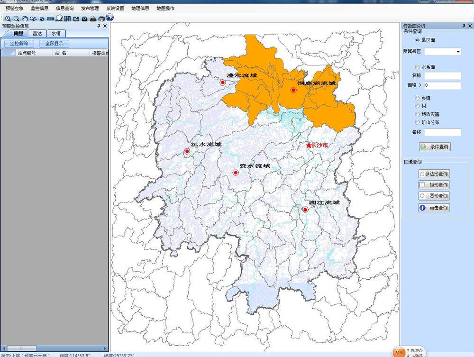Switch to the 雷达 tab

pyautogui.click(x=37, y=34)
